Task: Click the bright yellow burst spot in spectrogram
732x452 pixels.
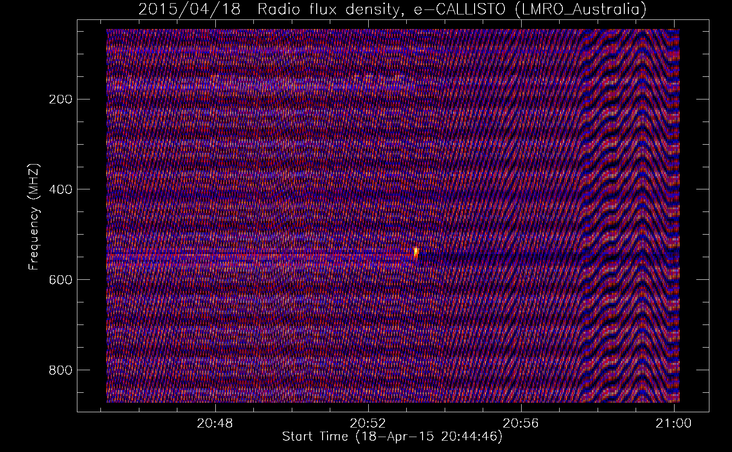Action: tap(416, 252)
